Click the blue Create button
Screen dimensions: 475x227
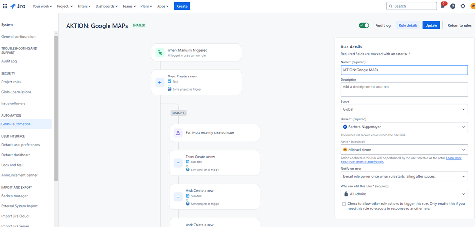coord(182,6)
